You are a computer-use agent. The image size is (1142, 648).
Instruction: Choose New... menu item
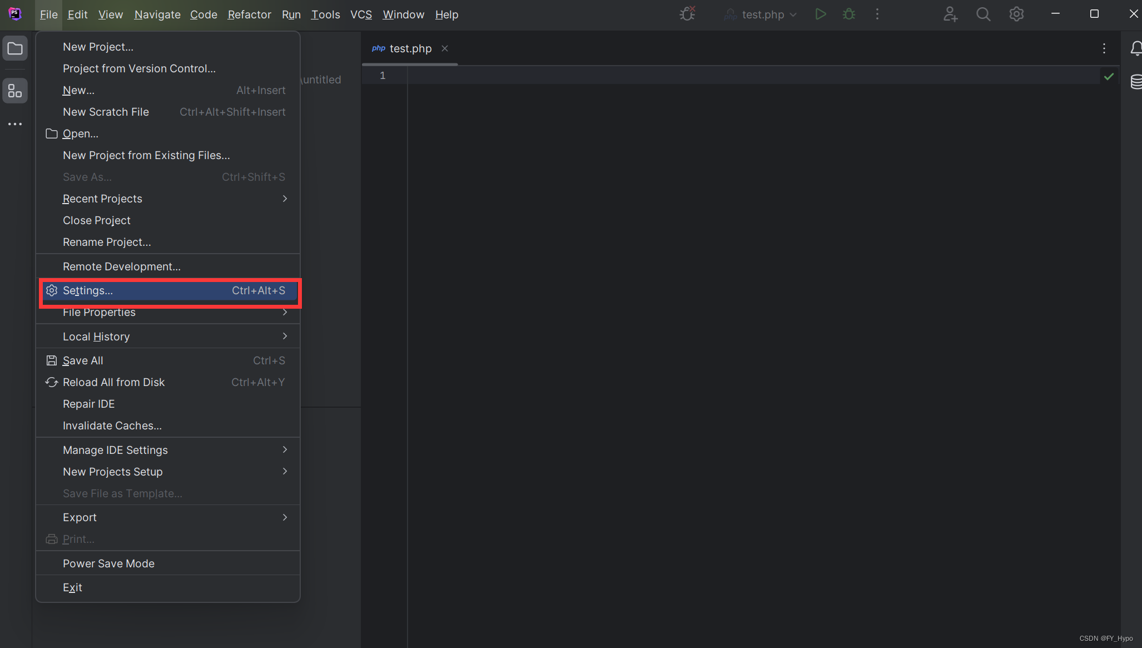click(x=167, y=90)
